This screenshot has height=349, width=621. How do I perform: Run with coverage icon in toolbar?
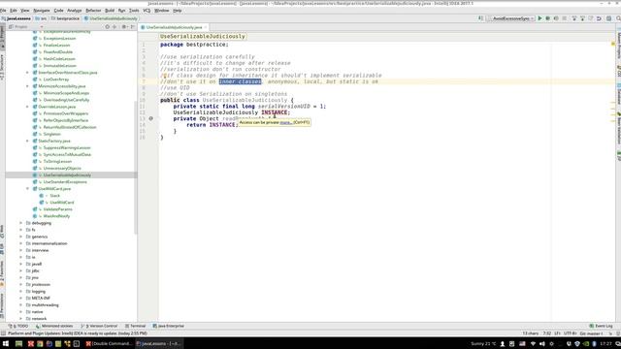pyautogui.click(x=556, y=18)
